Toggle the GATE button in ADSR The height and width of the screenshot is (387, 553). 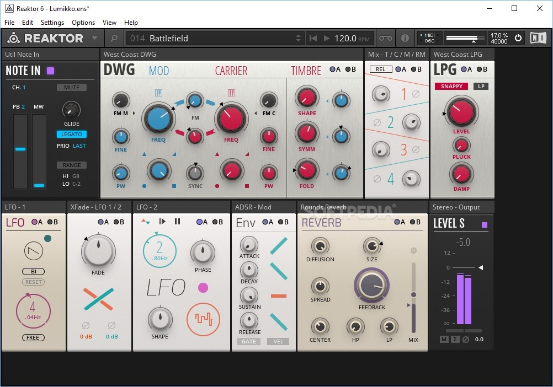click(249, 342)
